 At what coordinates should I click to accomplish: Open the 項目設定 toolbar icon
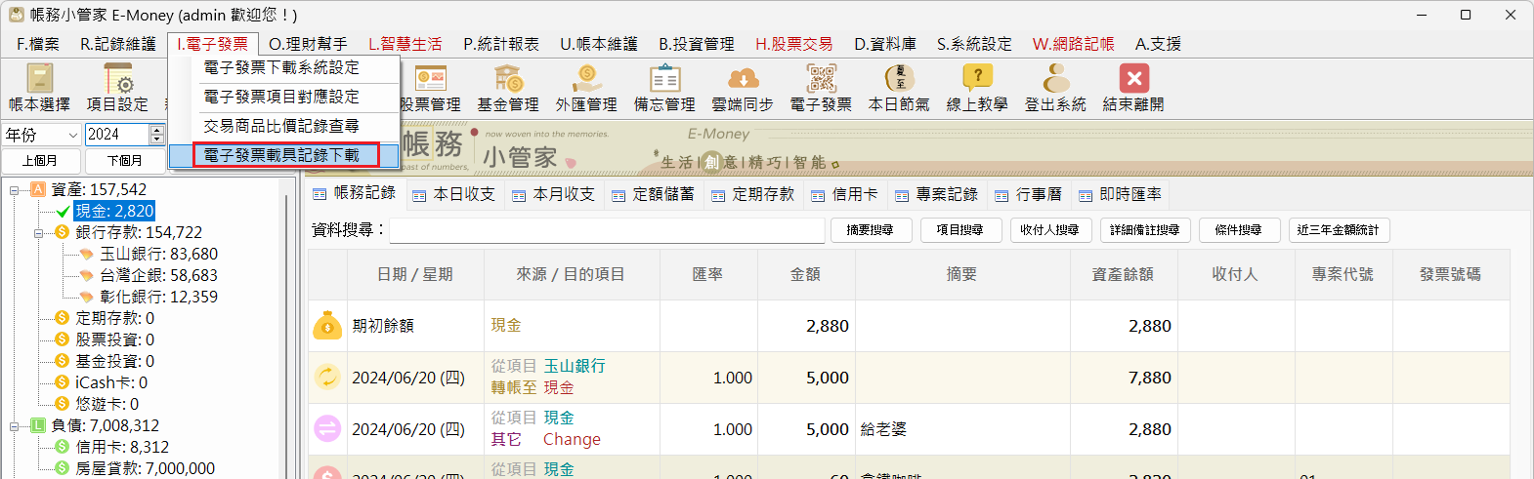click(117, 87)
